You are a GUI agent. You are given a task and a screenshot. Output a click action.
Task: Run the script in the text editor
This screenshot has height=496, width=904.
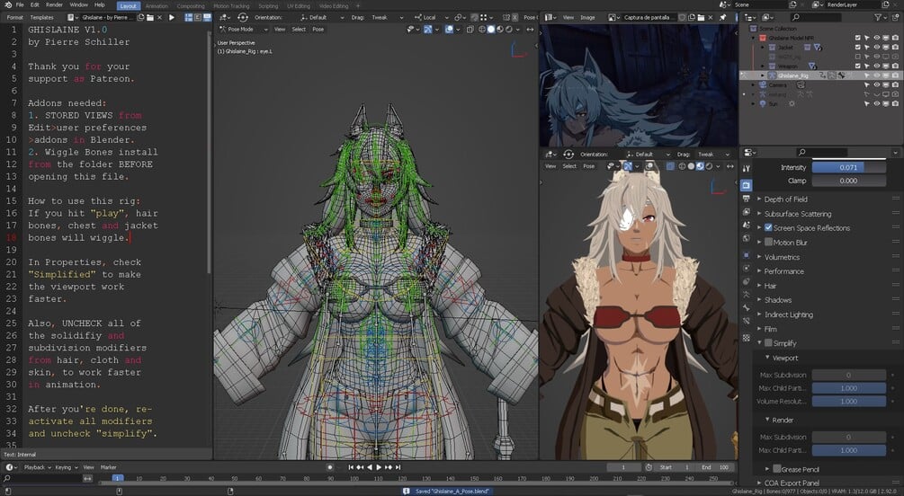(x=172, y=17)
